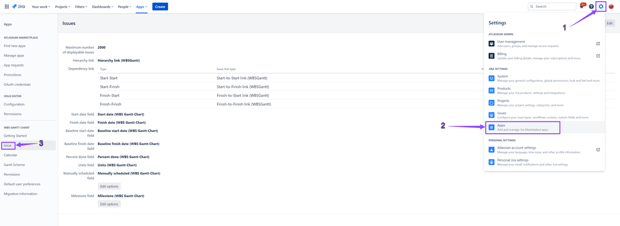Click the Billing icon in Settings
This screenshot has height=226, width=620.
[492, 56]
